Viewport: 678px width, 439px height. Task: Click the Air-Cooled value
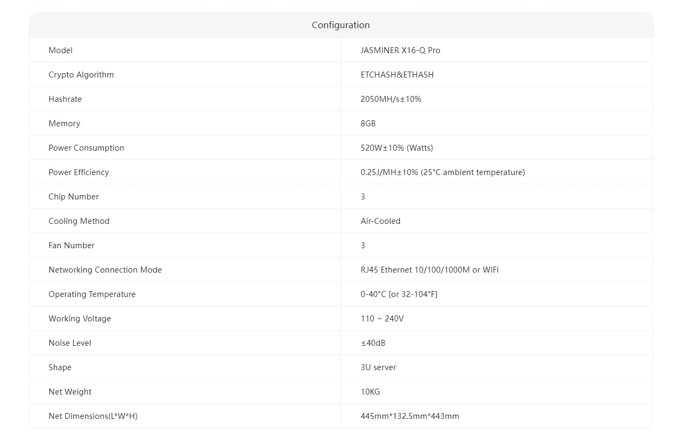pos(380,221)
